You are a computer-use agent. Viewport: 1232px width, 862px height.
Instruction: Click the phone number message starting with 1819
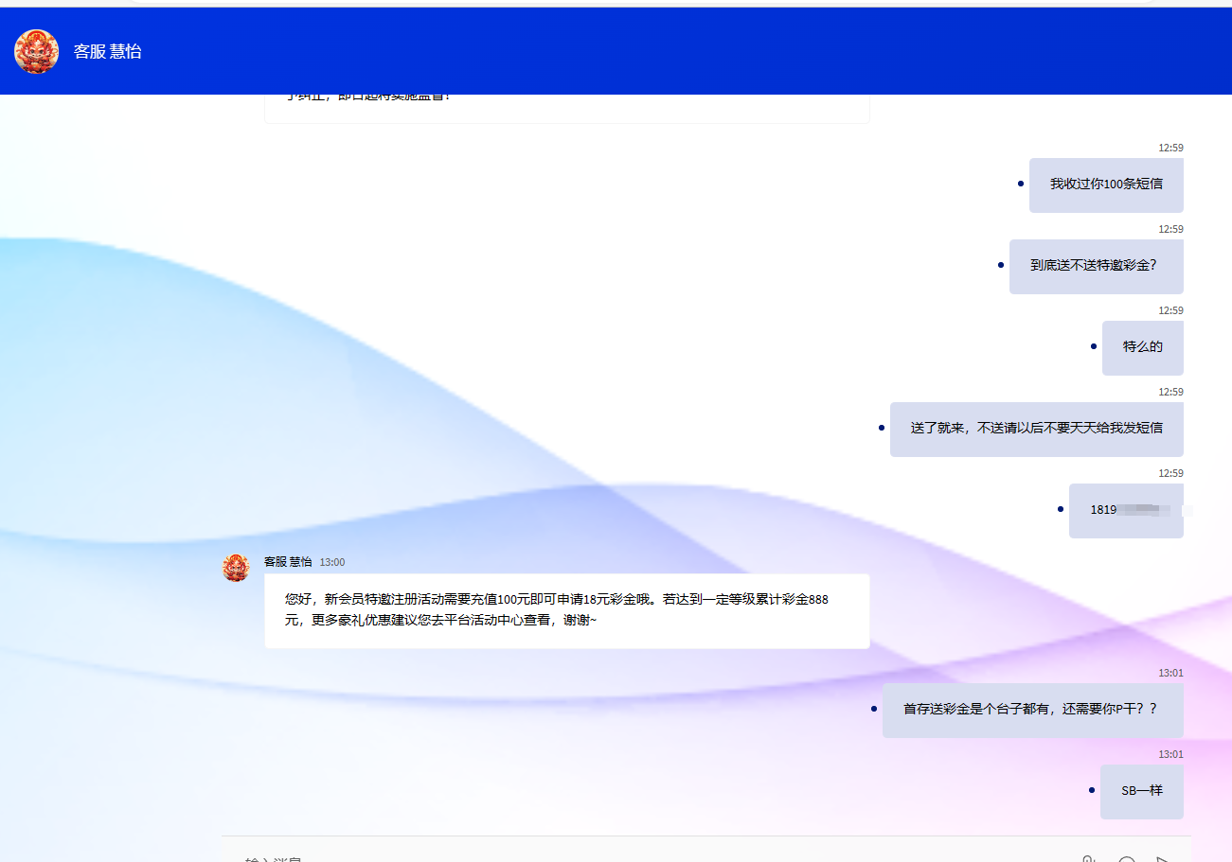[1126, 510]
